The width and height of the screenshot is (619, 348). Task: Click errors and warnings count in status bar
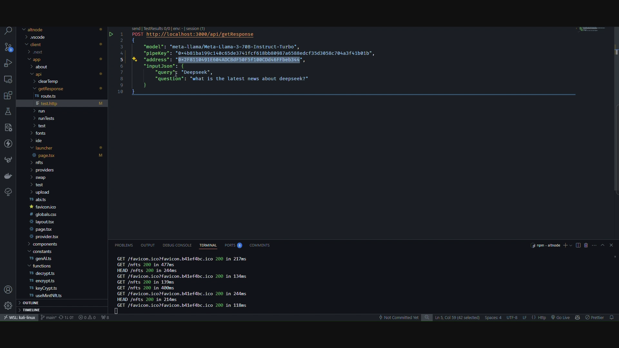(x=87, y=318)
